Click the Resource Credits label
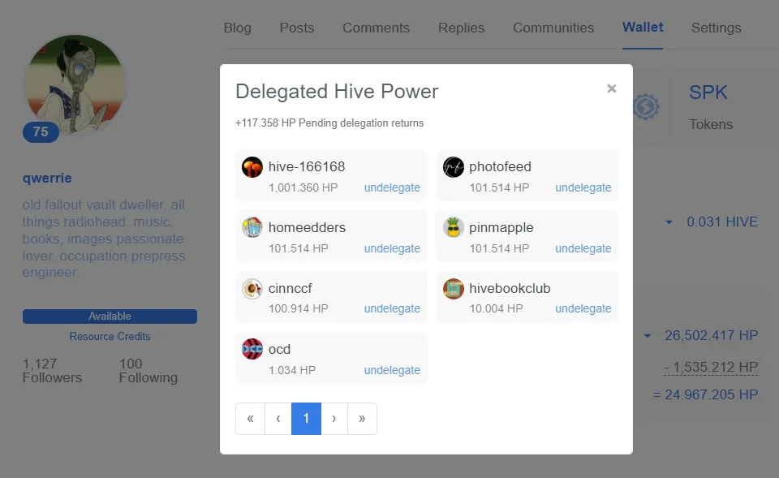The height and width of the screenshot is (478, 779). click(x=110, y=337)
